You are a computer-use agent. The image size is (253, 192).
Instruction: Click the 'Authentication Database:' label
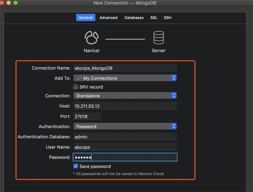pos(44,137)
